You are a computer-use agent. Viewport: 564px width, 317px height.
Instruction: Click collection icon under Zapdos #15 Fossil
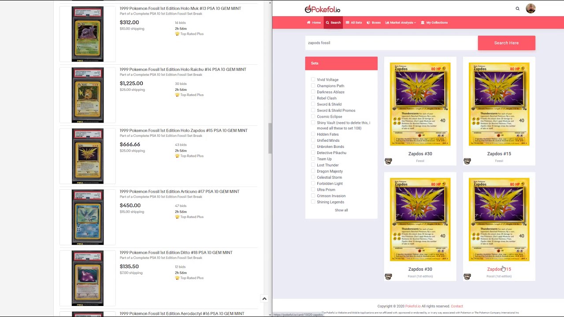click(x=467, y=161)
